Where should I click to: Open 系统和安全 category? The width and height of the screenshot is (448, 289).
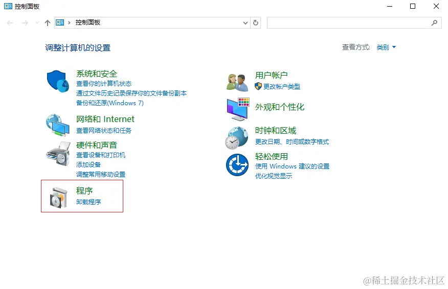pos(97,74)
